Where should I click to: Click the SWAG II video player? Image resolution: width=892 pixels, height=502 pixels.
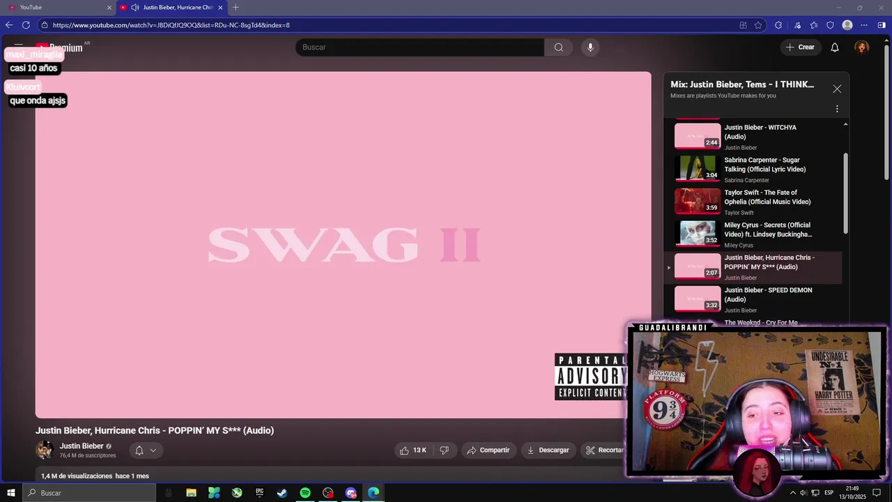[x=344, y=245]
